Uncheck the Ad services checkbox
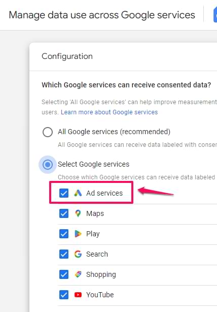 coord(64,193)
